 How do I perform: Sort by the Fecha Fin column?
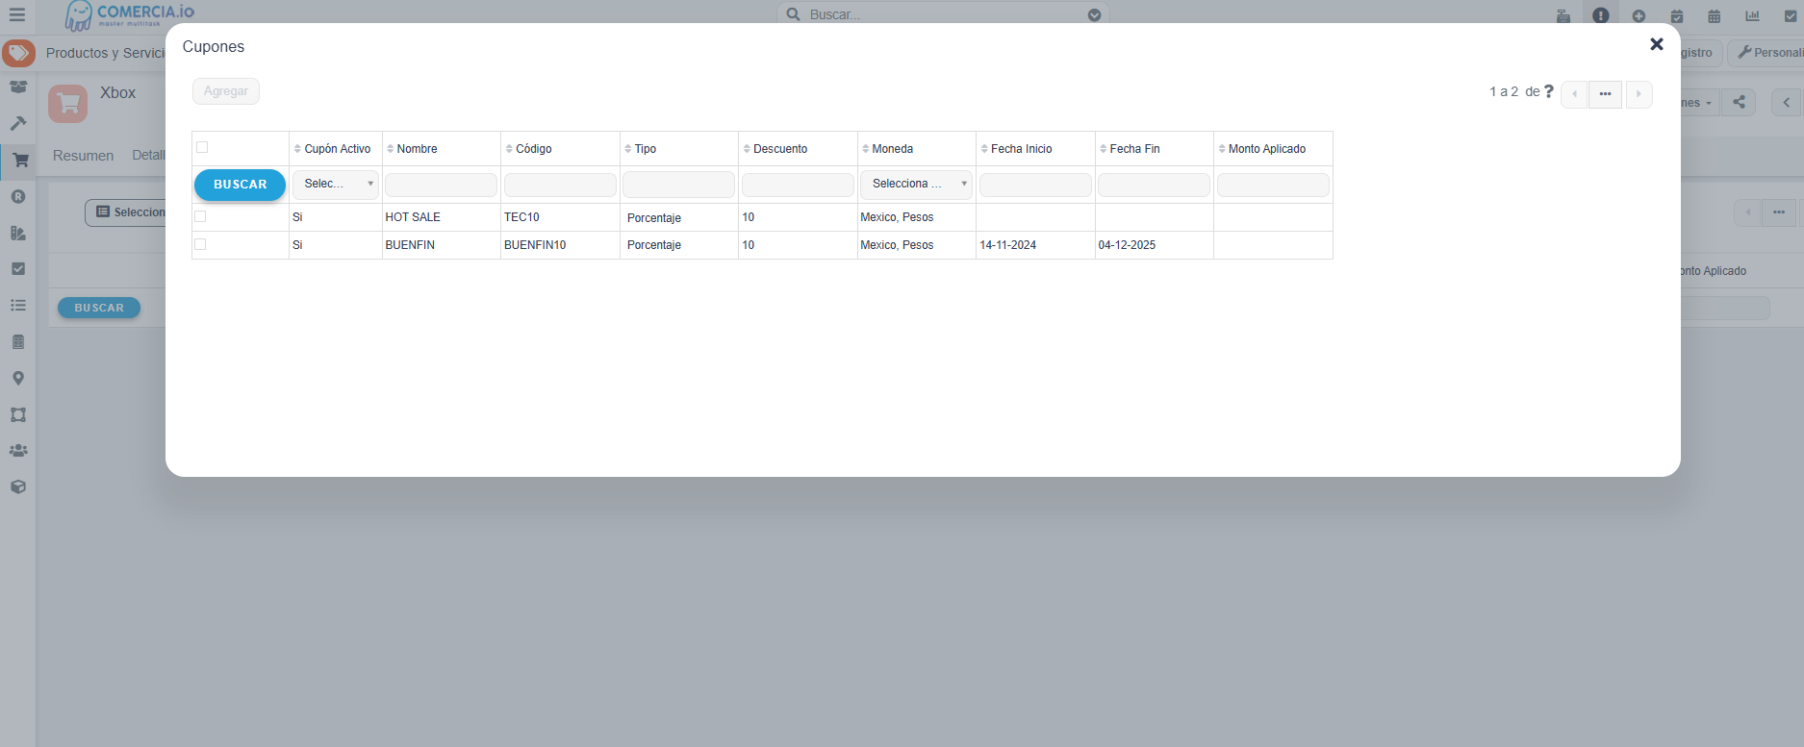[x=1134, y=149]
